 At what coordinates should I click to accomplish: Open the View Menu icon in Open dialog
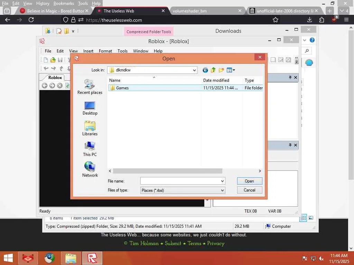(x=231, y=70)
